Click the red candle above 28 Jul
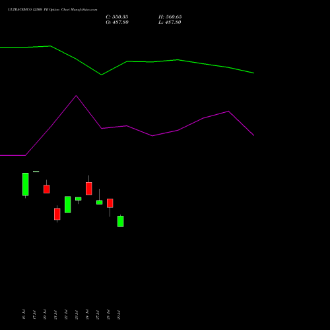The image size is (330, 330). 110,203
